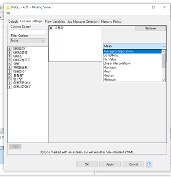The image size is (171, 177).
Task: Click the greyed-out Add button
Action: point(15,147)
